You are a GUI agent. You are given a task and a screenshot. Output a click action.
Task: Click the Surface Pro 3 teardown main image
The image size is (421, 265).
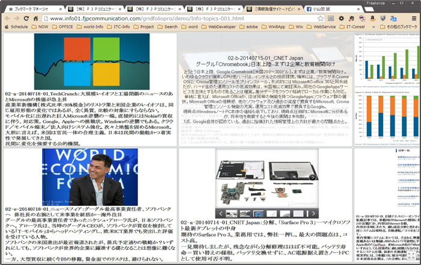(x=267, y=178)
